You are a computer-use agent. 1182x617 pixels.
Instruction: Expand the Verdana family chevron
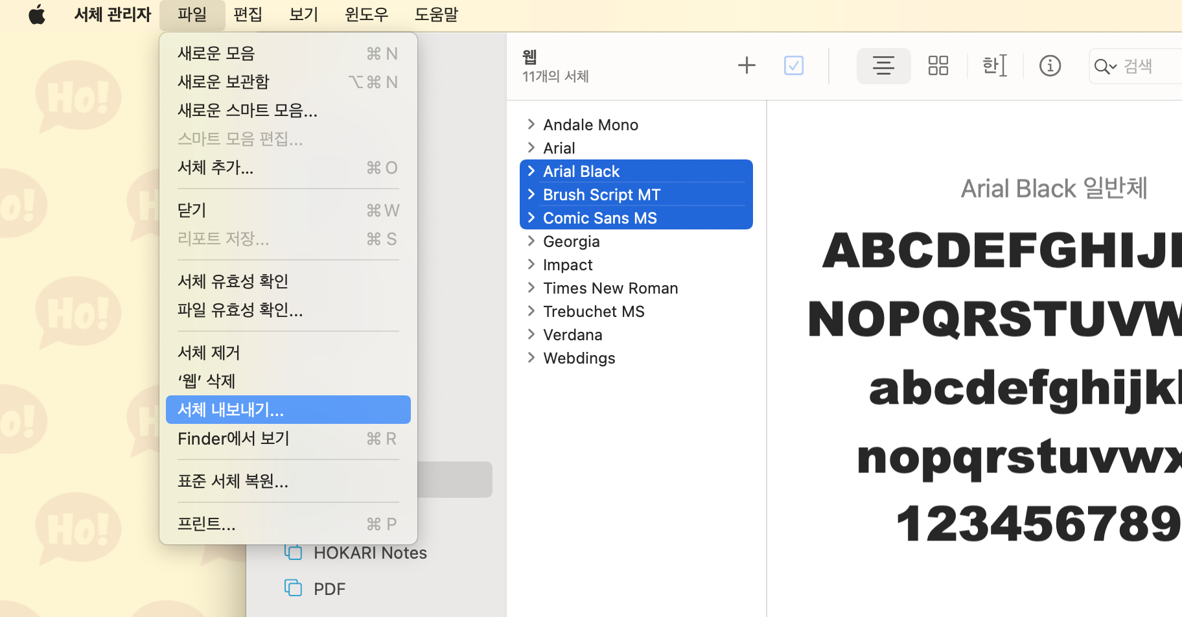[531, 334]
